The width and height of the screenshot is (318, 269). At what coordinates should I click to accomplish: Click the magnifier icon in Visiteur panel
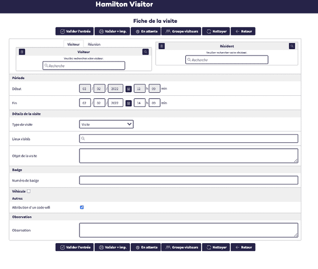(x=145, y=52)
